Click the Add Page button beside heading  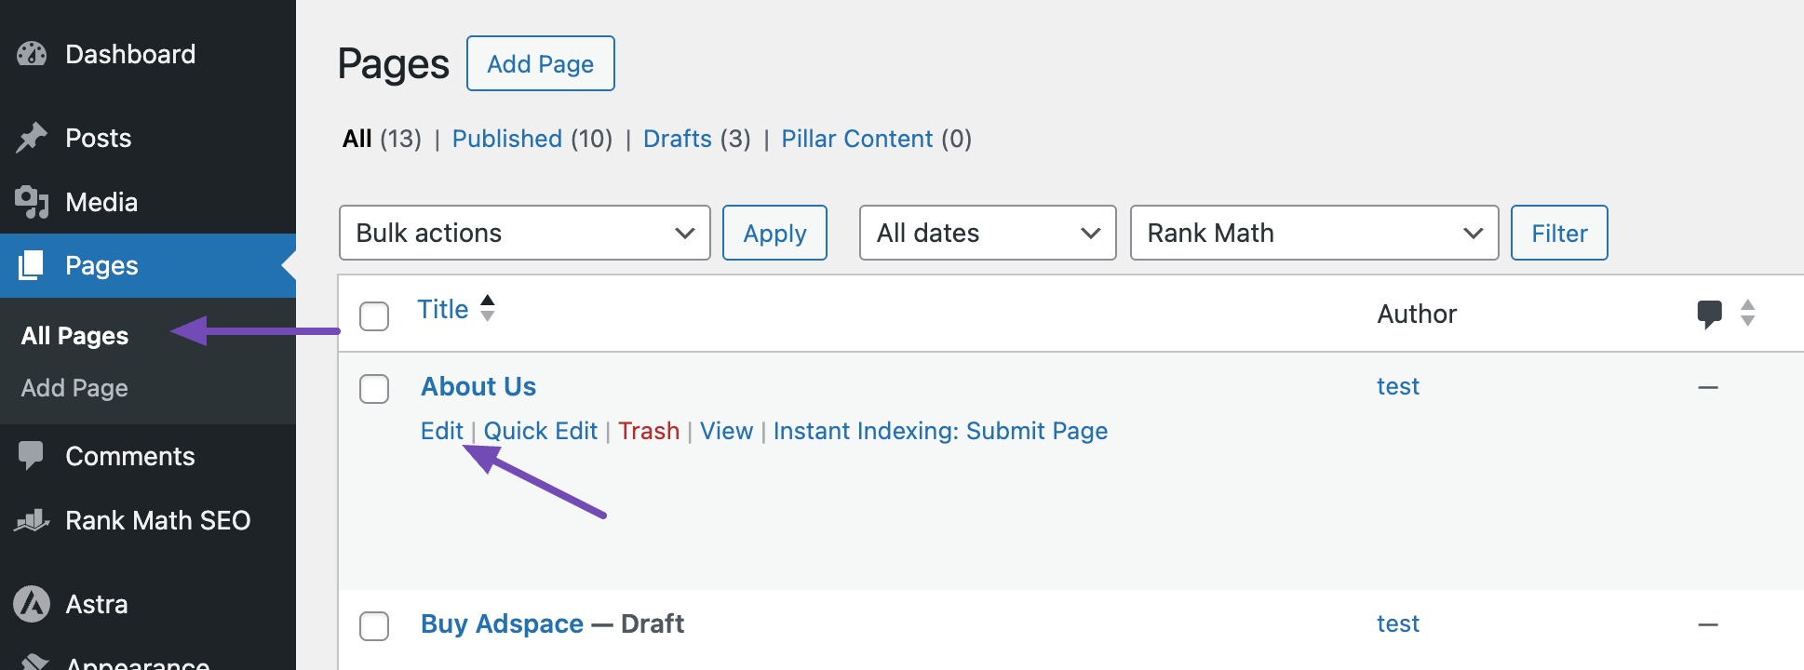(540, 63)
